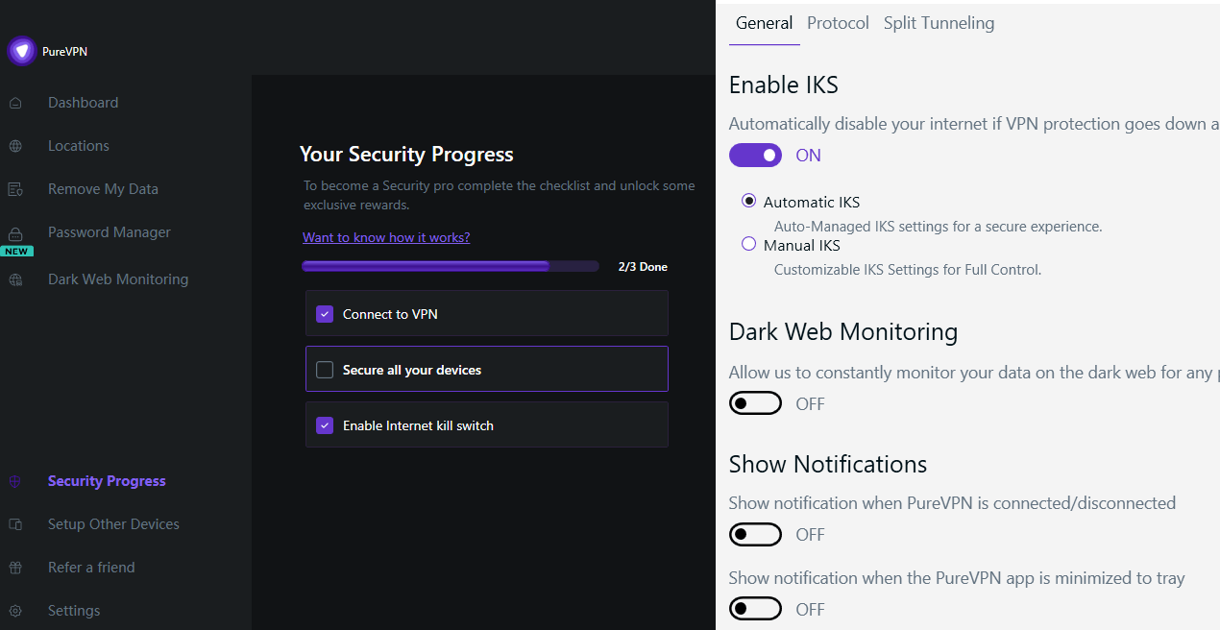This screenshot has width=1220, height=630.
Task: Select the Manual IKS radio button
Action: (749, 245)
